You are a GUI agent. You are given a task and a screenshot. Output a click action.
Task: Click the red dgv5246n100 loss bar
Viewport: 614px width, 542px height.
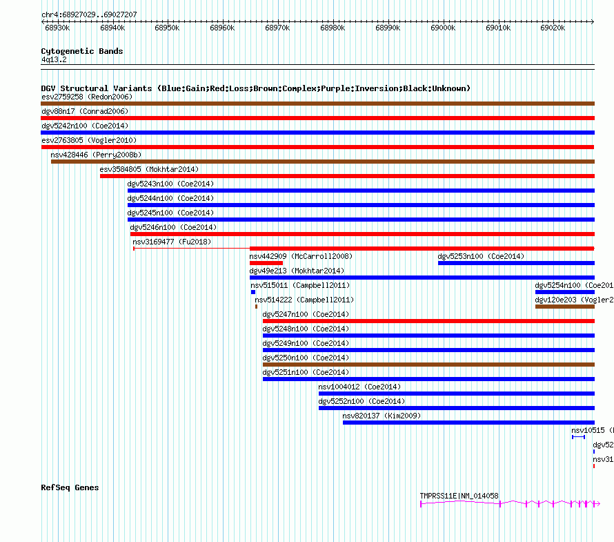click(x=362, y=234)
